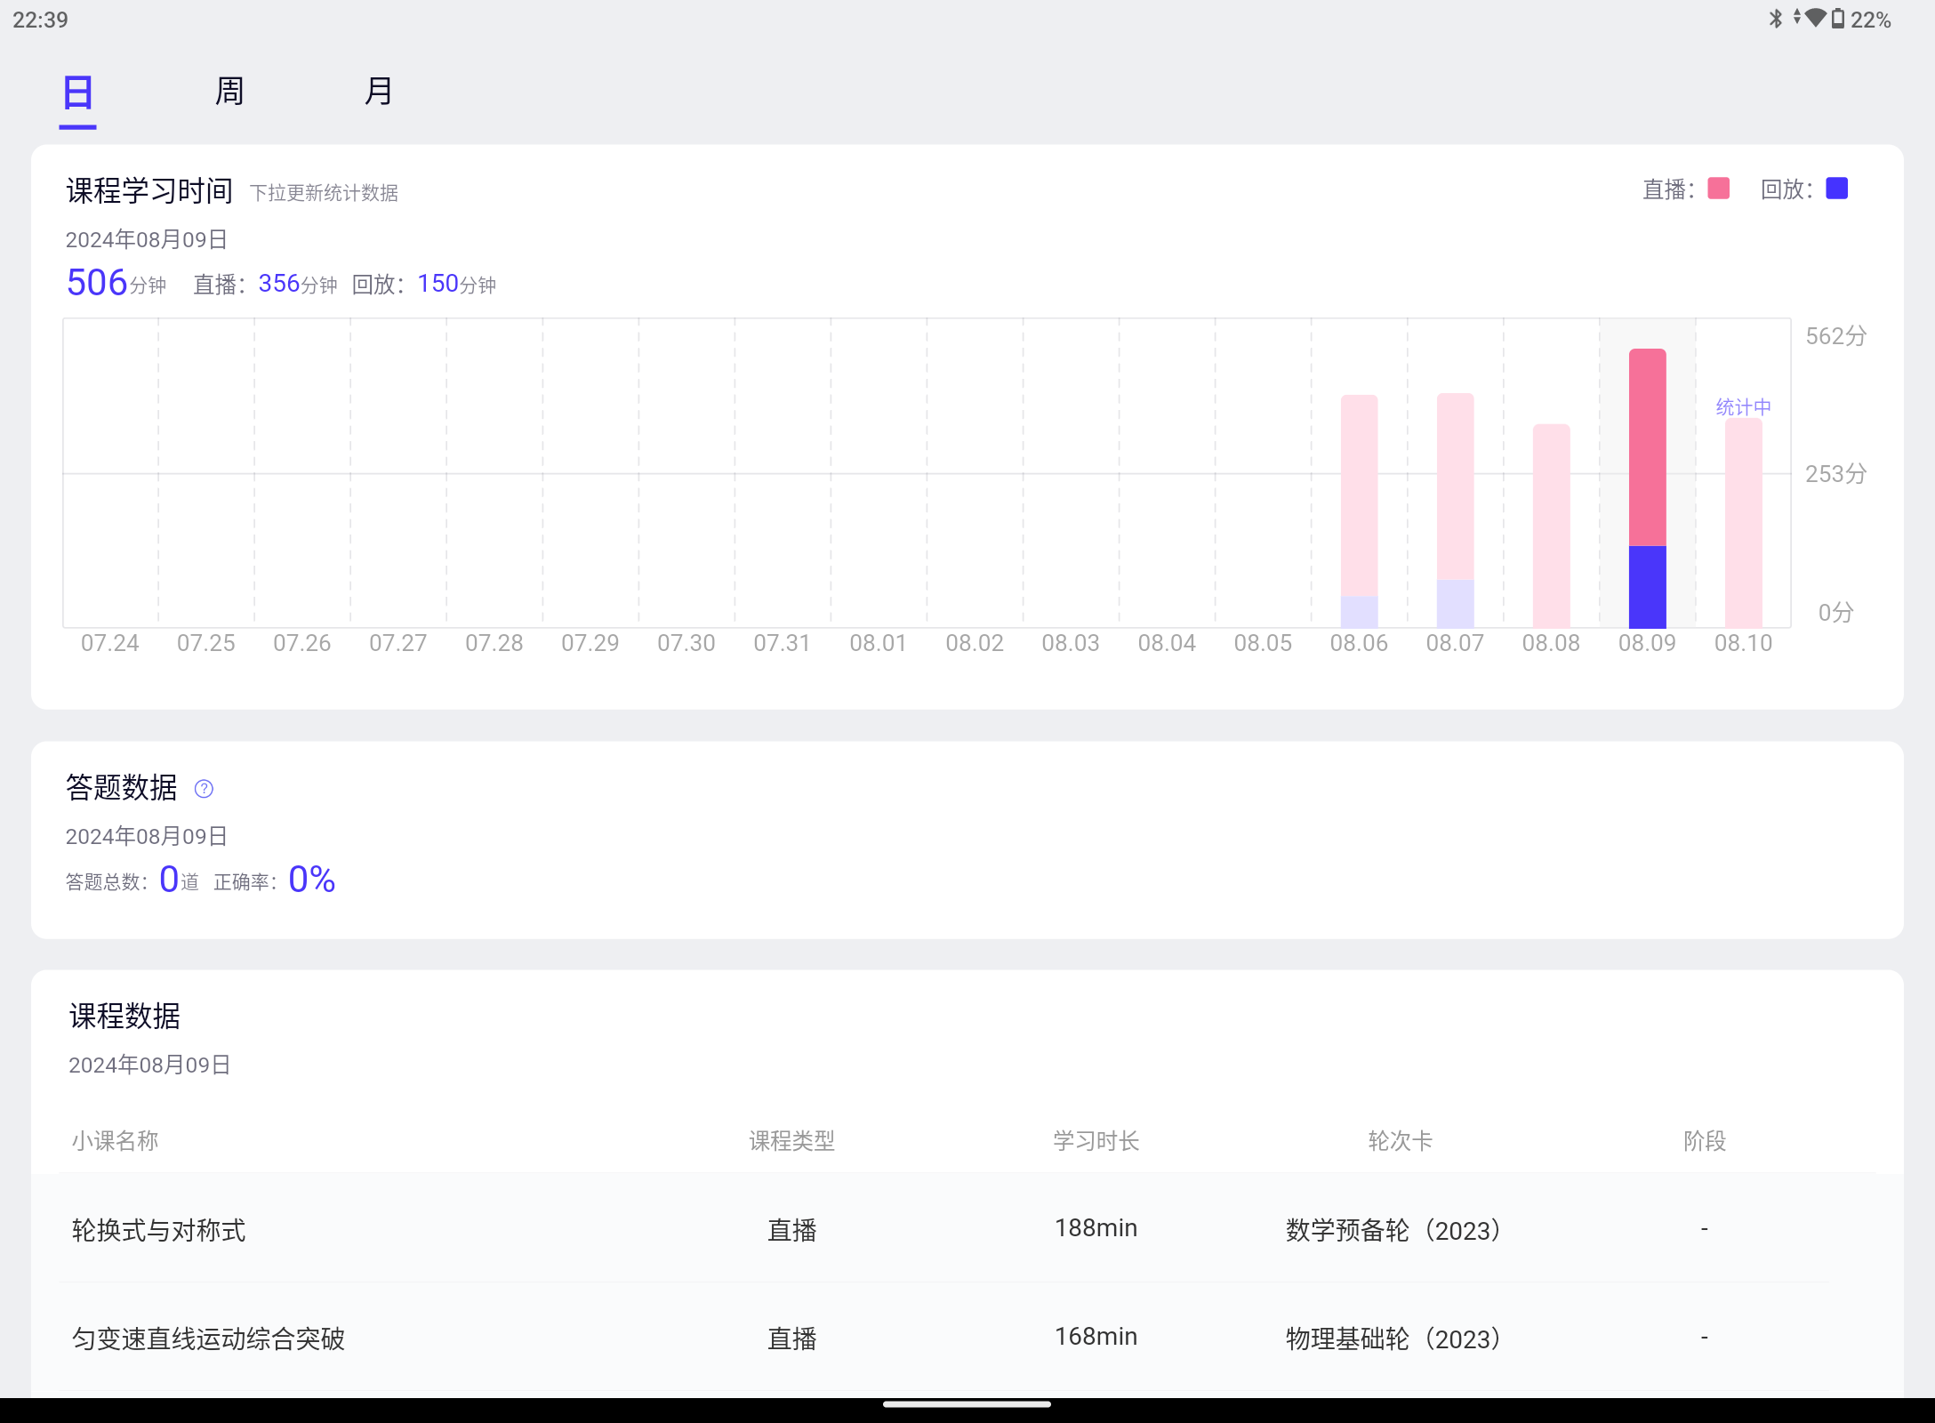Switch to the 日 daily tab
Image resolution: width=1935 pixels, height=1423 pixels.
coord(78,92)
